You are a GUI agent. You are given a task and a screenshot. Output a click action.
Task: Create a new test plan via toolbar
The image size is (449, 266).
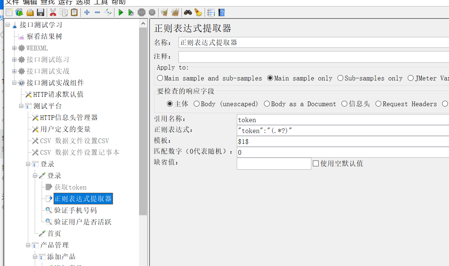pos(9,12)
